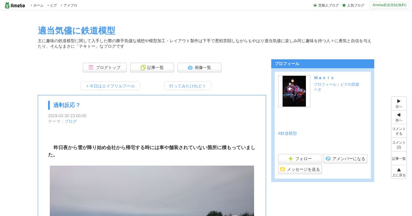Open Manic profile name link

(x=324, y=78)
